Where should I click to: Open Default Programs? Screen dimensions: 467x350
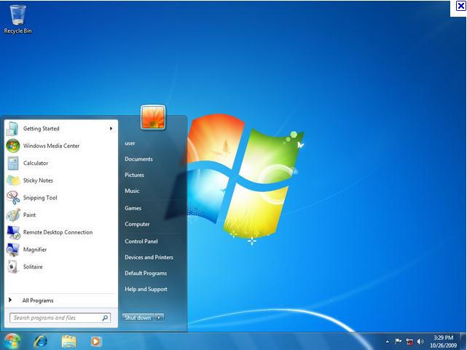click(x=146, y=274)
